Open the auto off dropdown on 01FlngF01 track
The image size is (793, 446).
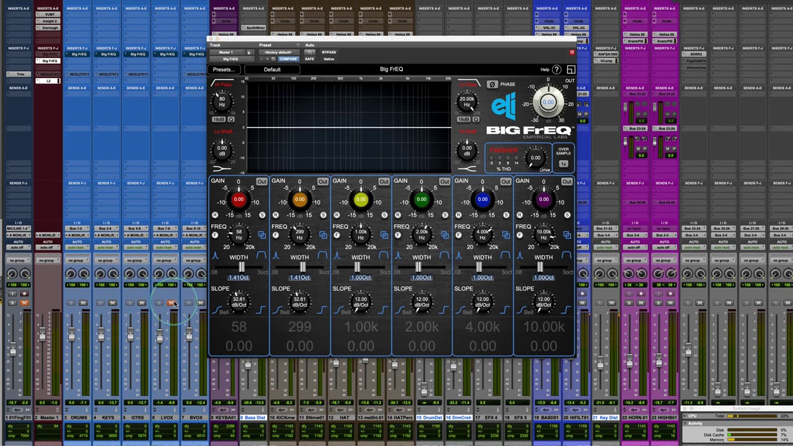pyautogui.click(x=18, y=248)
